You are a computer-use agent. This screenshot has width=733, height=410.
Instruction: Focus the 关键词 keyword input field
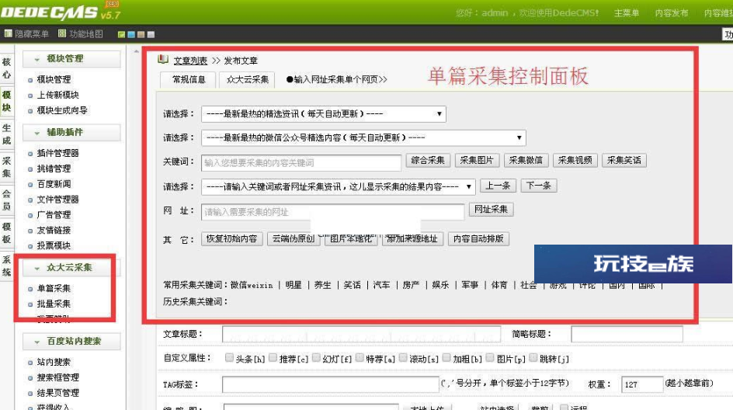301,163
